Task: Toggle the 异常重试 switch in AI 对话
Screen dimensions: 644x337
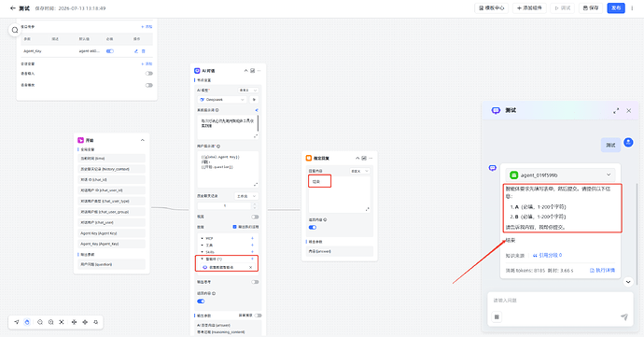Action: (258, 316)
